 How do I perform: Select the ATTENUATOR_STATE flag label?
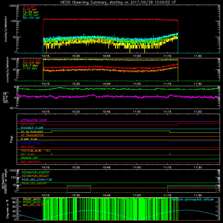[34, 120]
